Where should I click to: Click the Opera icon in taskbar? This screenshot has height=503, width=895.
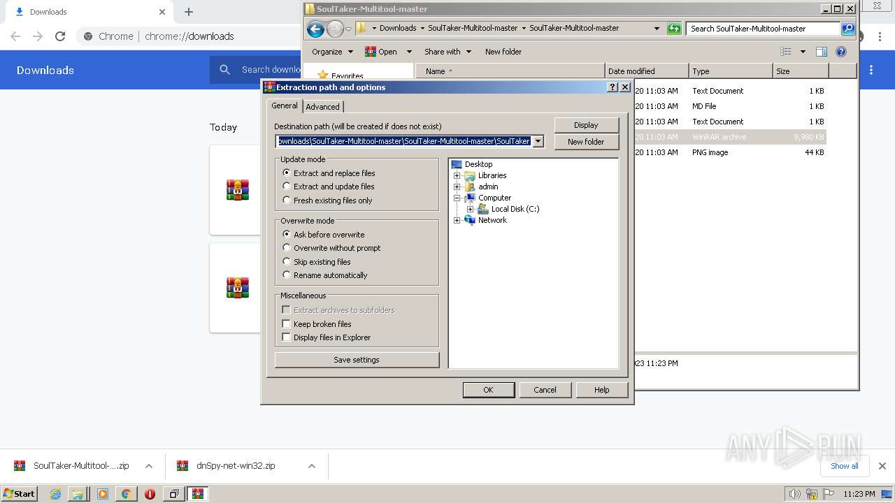tap(150, 494)
